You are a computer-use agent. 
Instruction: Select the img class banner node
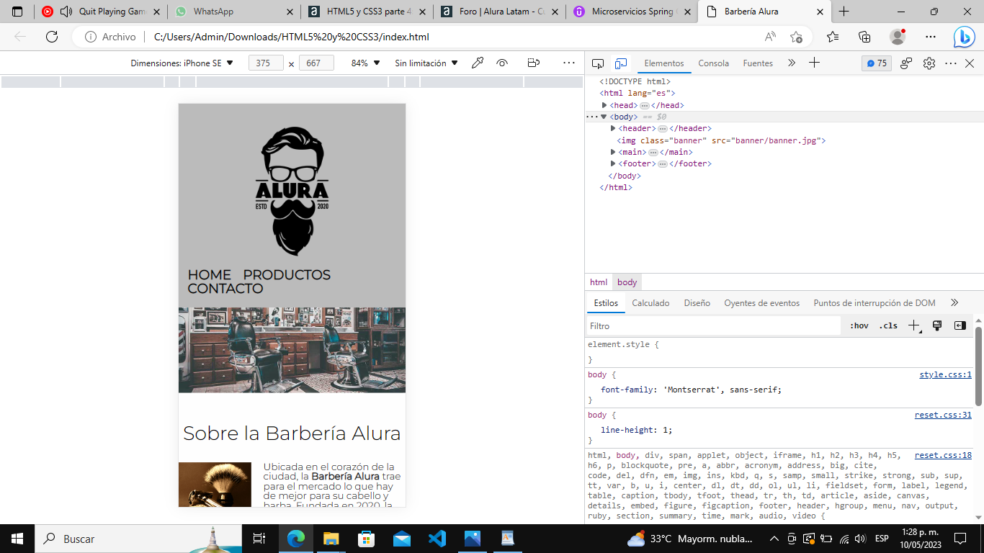tap(721, 140)
